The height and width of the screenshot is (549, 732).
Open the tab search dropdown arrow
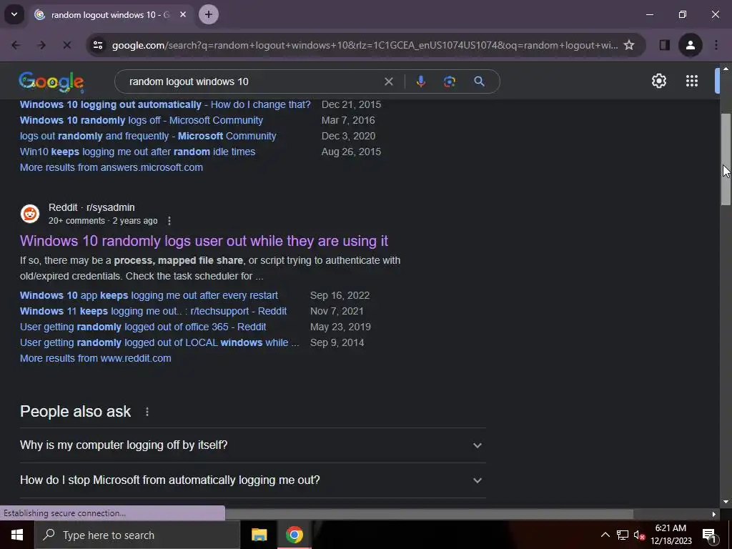pos(14,14)
